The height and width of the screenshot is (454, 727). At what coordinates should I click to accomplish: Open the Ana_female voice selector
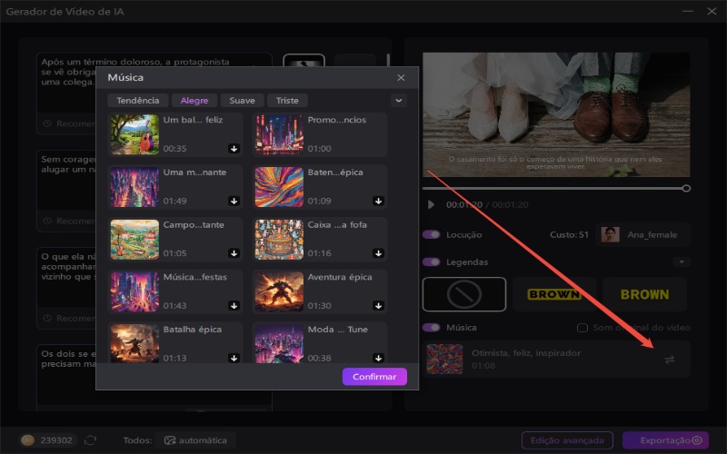point(643,235)
